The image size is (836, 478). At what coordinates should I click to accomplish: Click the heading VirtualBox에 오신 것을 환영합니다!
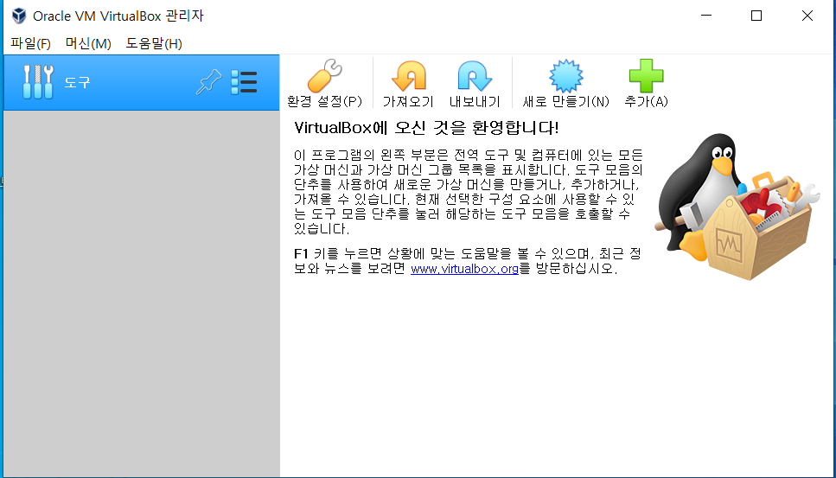pyautogui.click(x=426, y=128)
